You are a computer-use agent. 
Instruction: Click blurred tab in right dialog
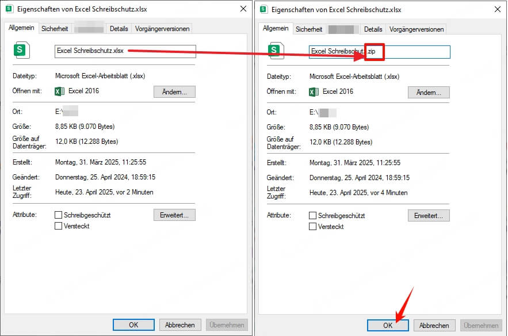tap(343, 29)
